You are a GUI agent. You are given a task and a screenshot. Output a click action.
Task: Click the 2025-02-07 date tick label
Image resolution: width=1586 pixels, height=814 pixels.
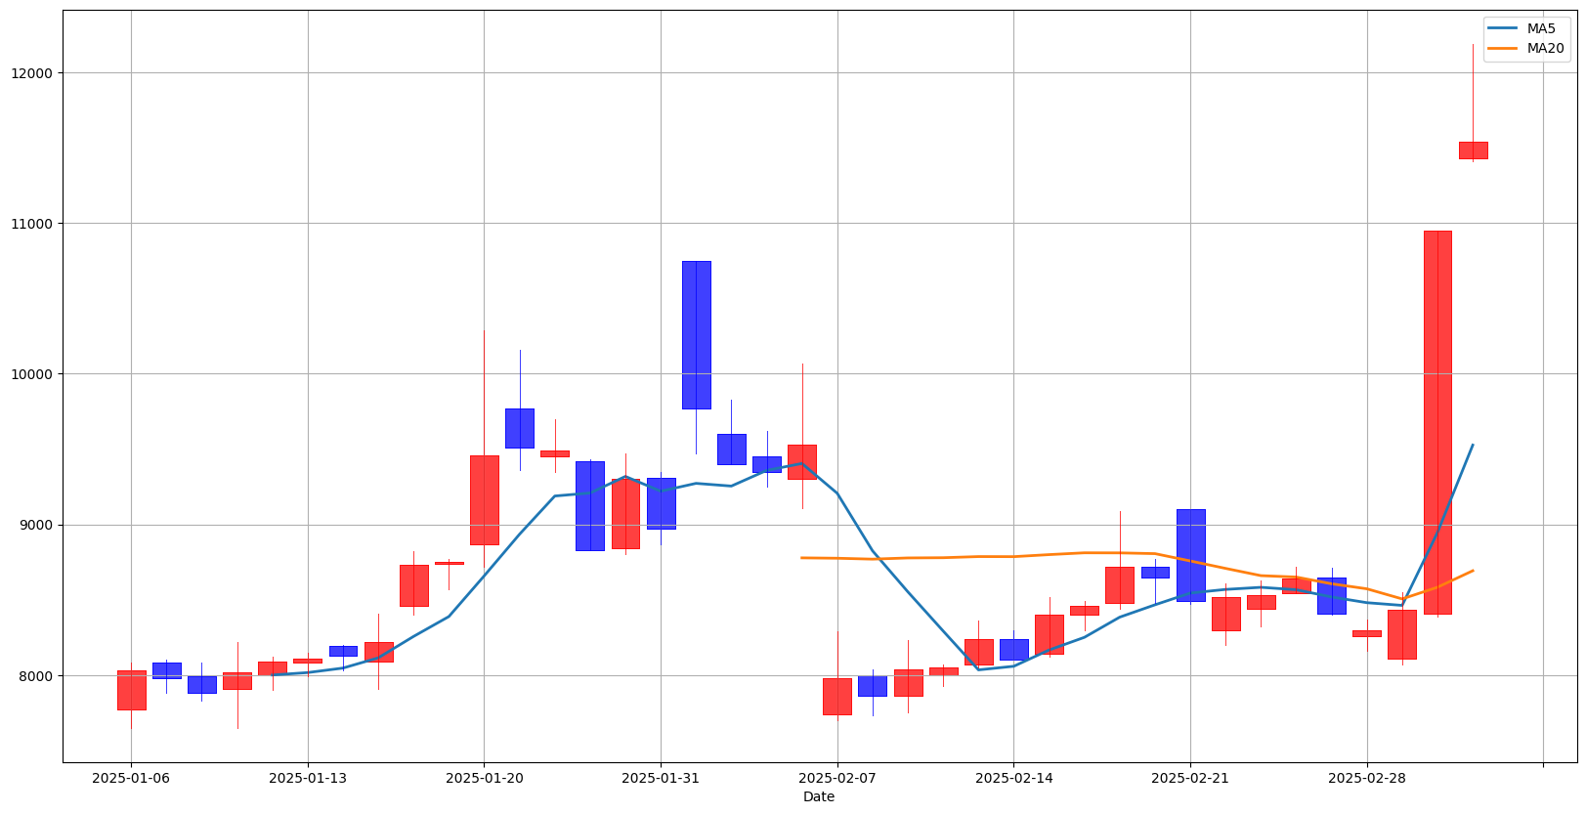click(837, 778)
